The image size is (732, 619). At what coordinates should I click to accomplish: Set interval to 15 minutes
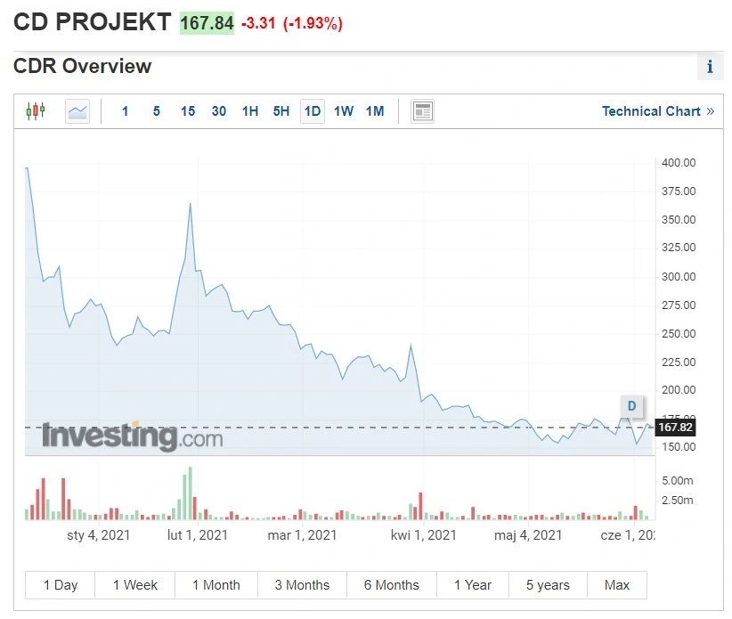click(188, 111)
